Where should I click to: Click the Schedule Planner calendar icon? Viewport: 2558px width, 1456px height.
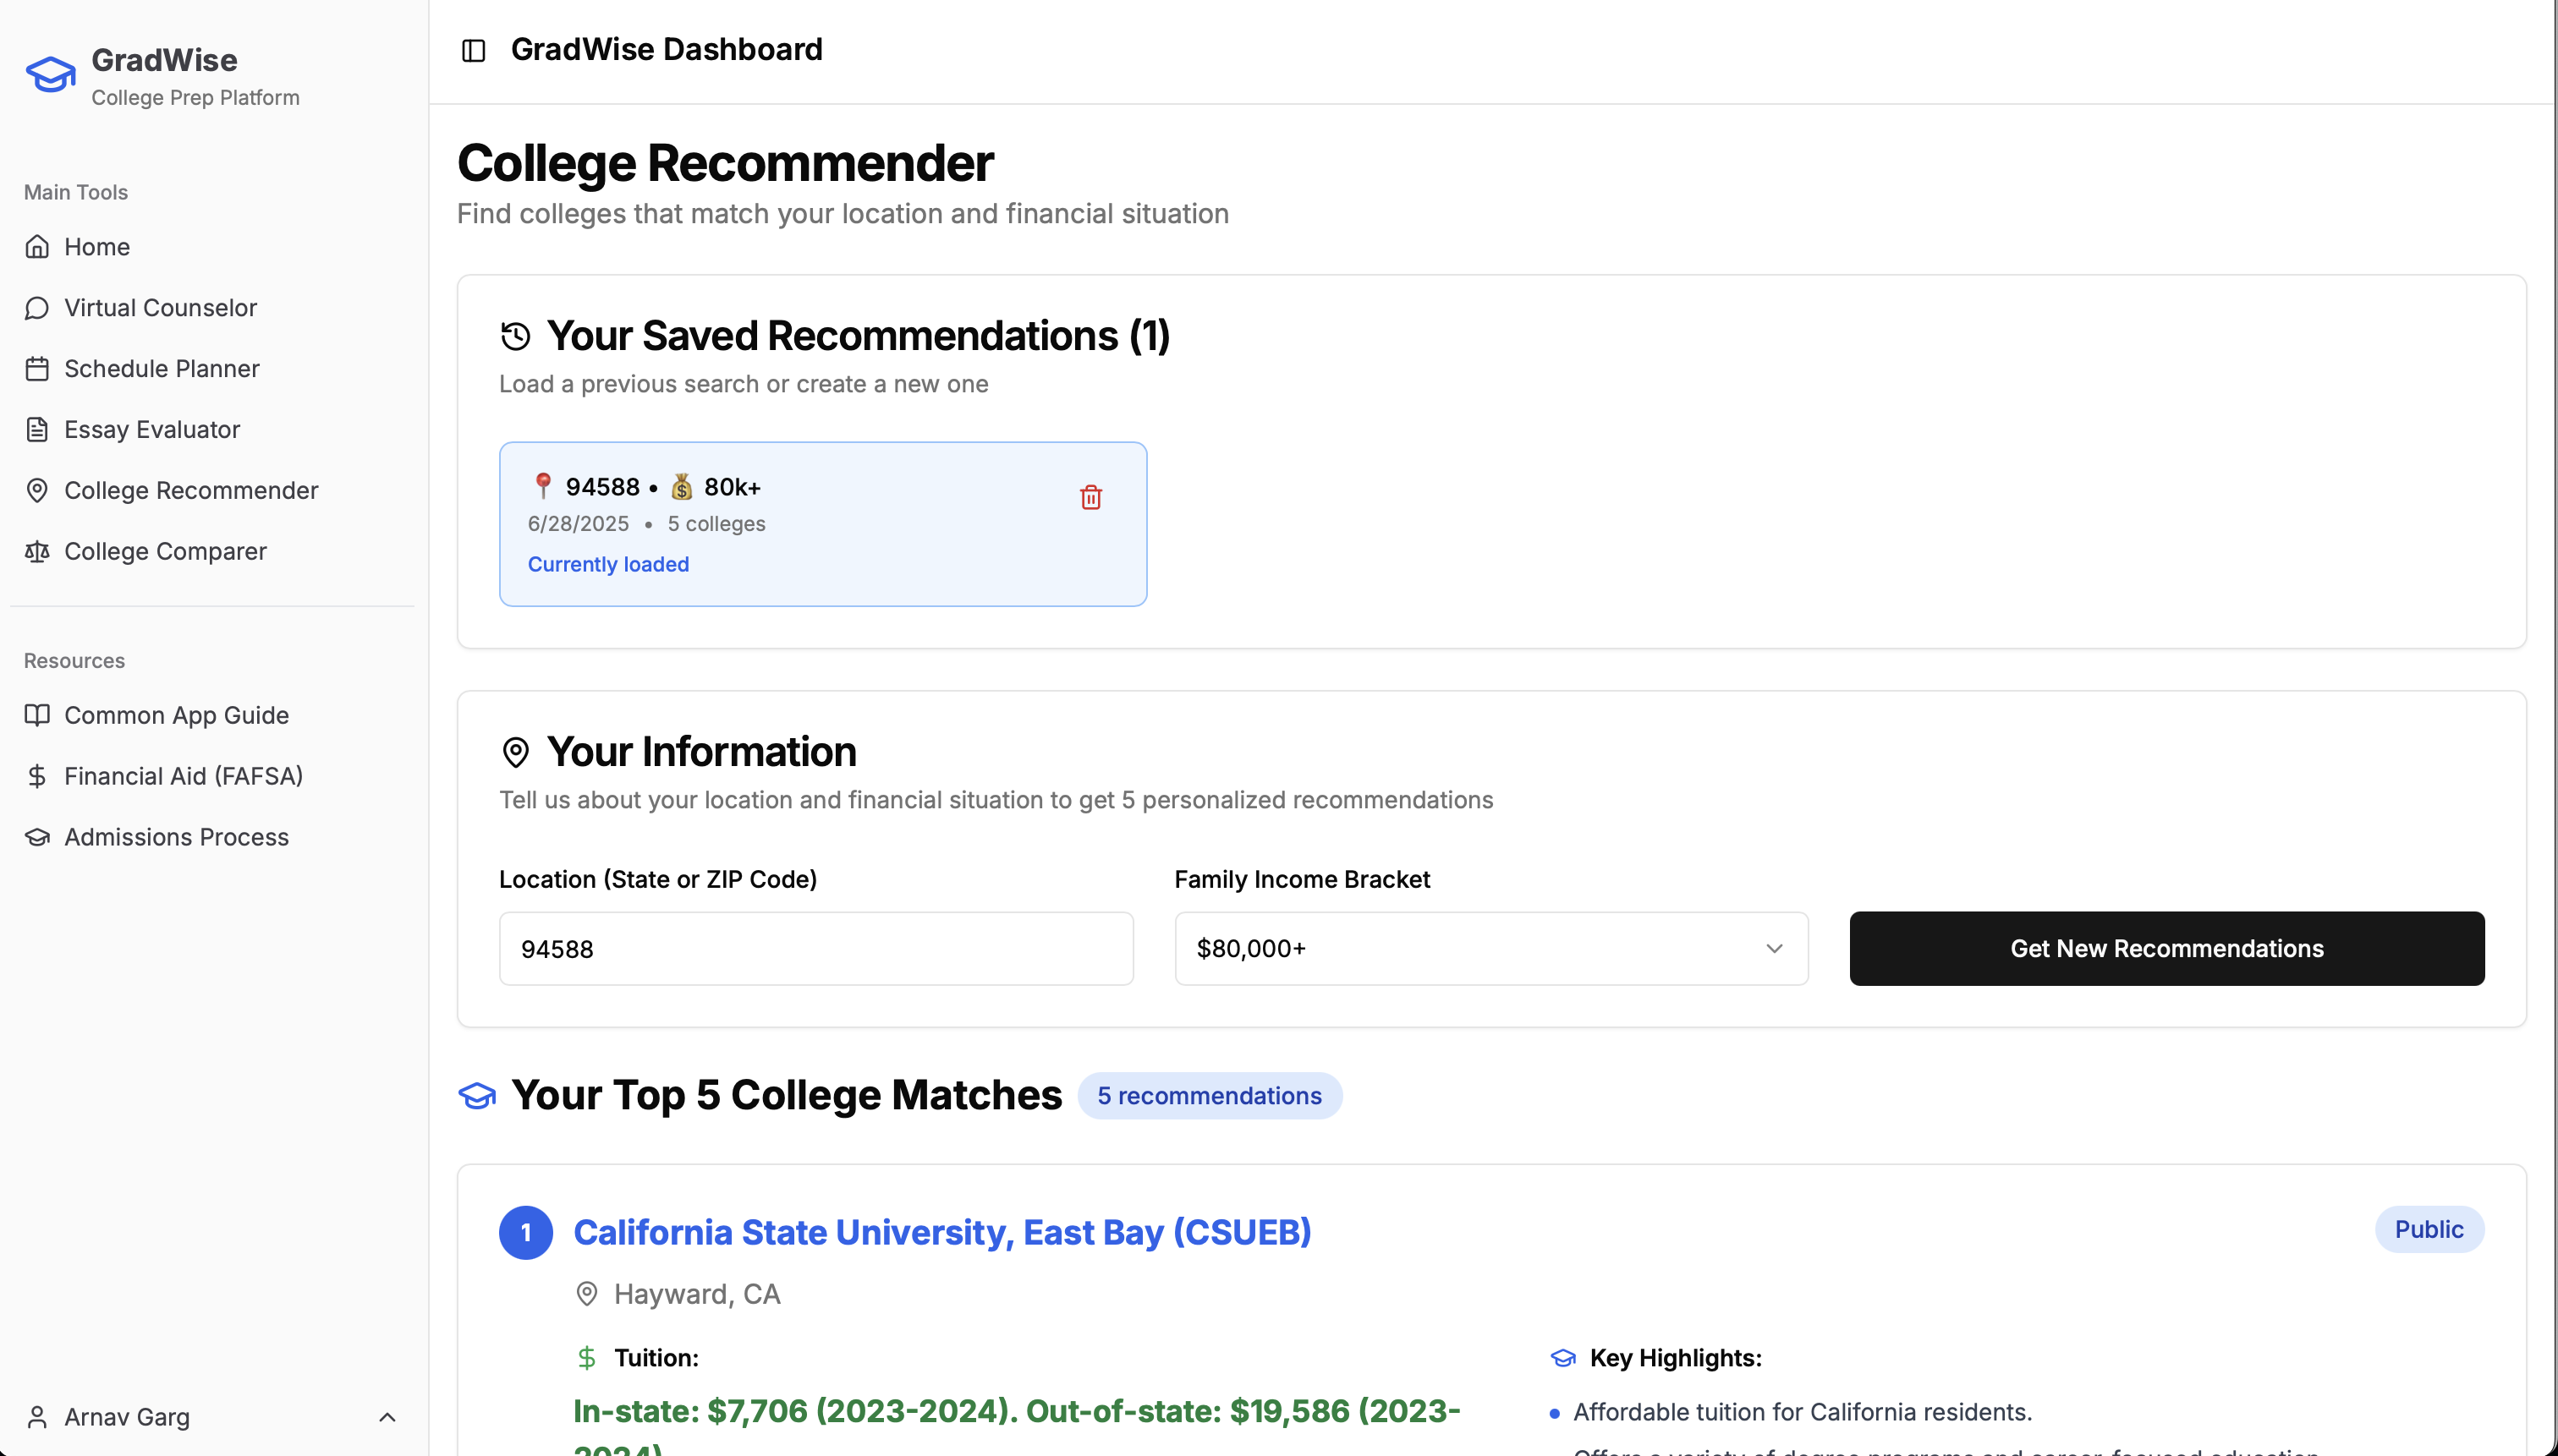tap(37, 369)
